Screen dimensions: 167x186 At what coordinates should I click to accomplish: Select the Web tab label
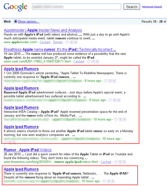click(7, 21)
